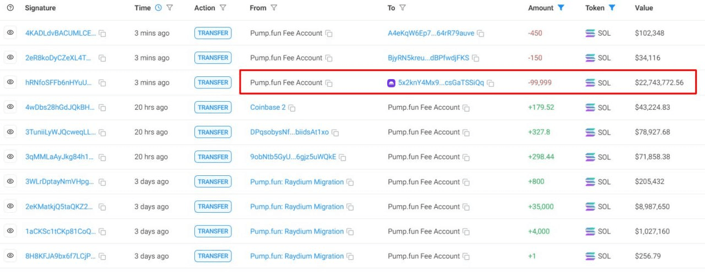Click the amount +327.8
This screenshot has height=272, width=705.
point(539,132)
